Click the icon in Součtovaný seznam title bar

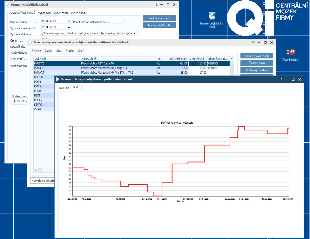coord(31,42)
